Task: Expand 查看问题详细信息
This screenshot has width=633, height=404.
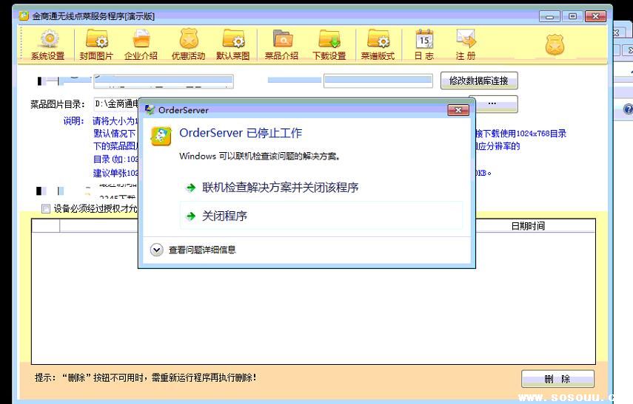Action: (193, 250)
